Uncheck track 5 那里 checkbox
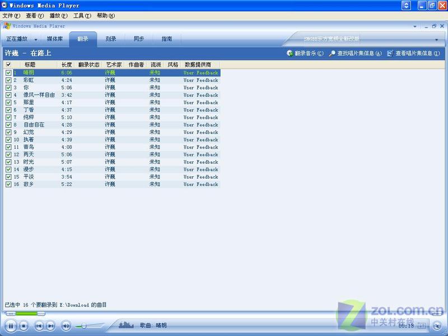Viewport: 448px width, 336px height. tap(8, 102)
